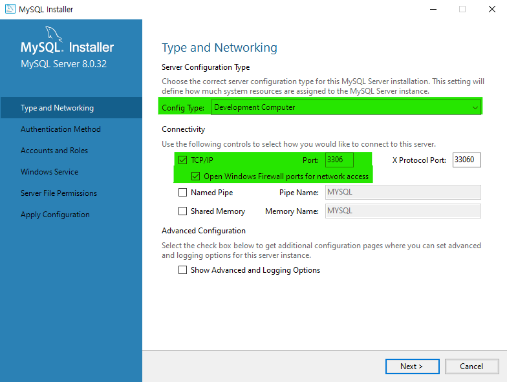Click the Config Type dropdown arrow
The height and width of the screenshot is (382, 507).
[475, 107]
